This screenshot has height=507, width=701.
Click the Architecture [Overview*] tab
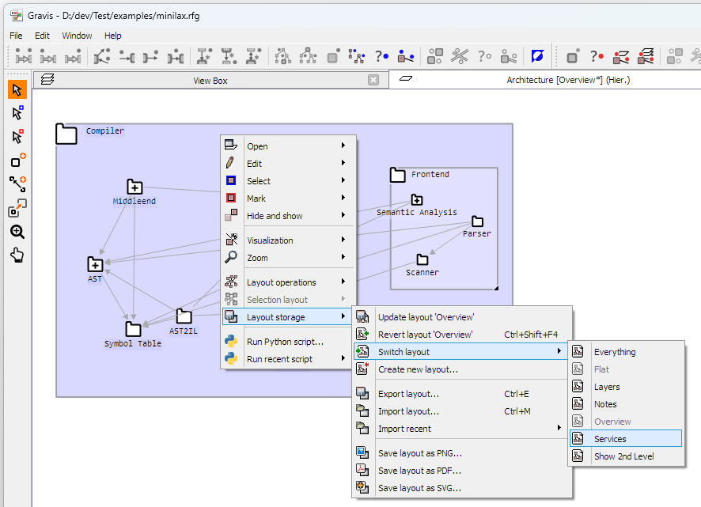coord(545,80)
